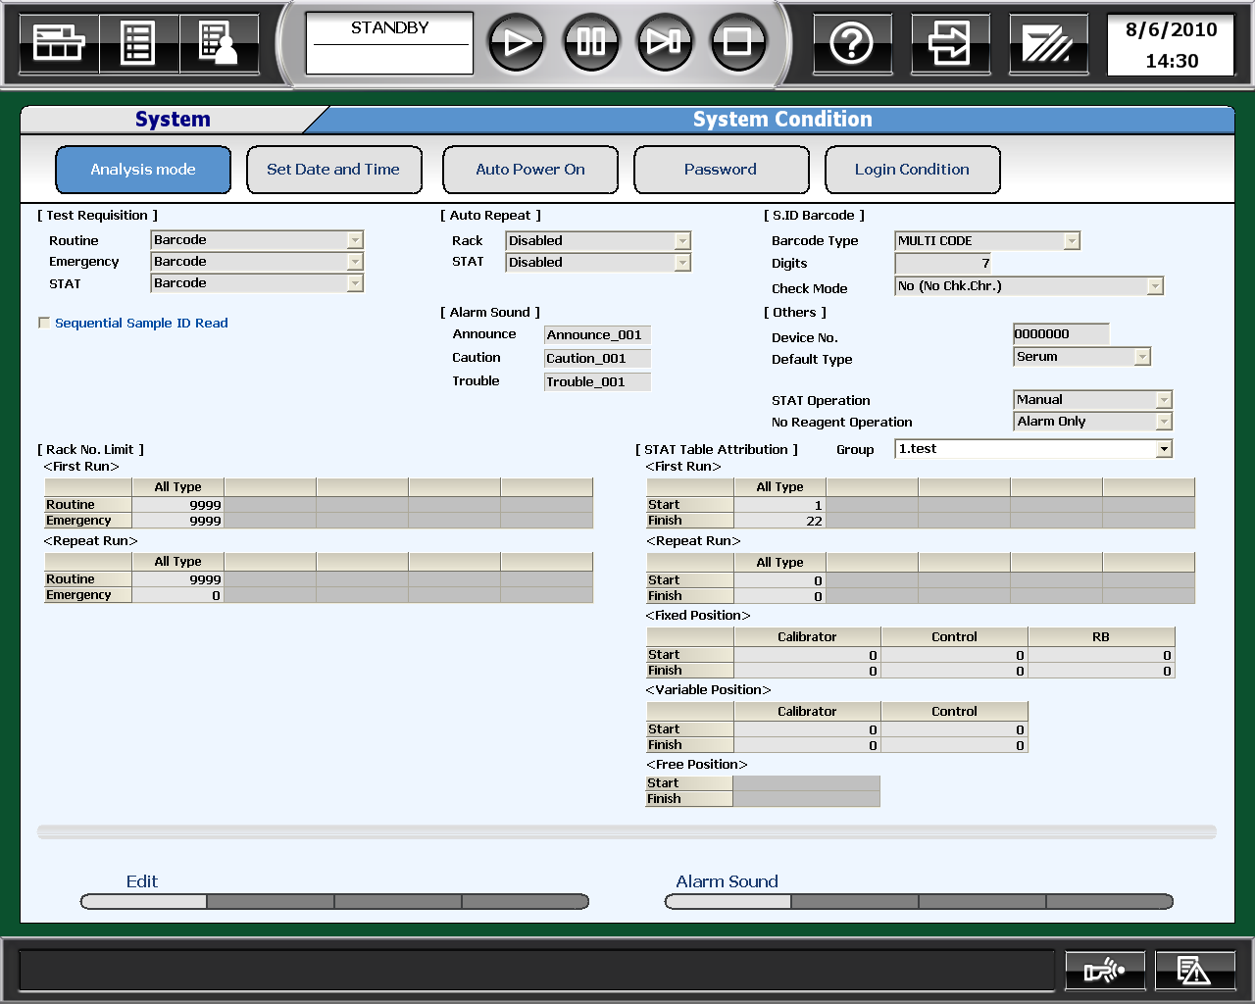Click the Auto Power On button

point(529,170)
